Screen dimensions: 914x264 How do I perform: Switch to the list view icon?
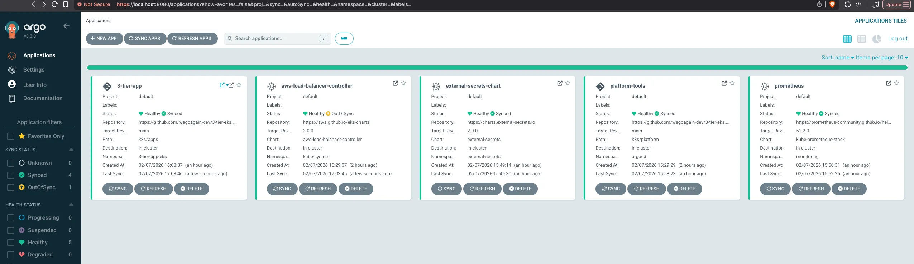(861, 39)
